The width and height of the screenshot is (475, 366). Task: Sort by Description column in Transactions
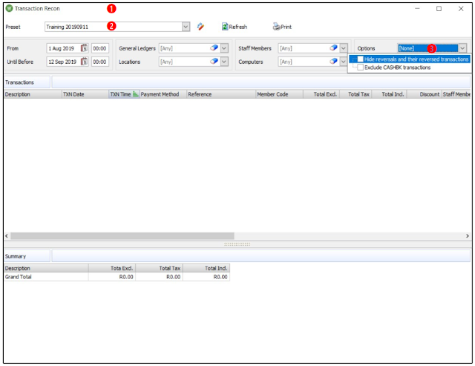(33, 94)
